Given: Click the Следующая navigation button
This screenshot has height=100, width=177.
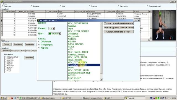Looking at the screenshot, I should click(18, 44).
